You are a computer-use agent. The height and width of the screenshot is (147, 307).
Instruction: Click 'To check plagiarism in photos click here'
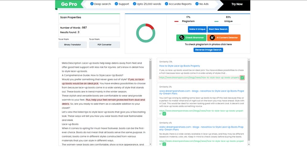pyautogui.click(x=208, y=44)
